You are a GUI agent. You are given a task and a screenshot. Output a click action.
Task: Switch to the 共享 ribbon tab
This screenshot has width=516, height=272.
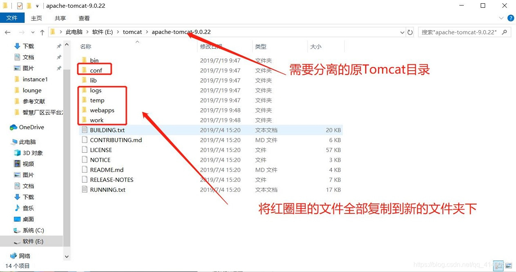click(60, 18)
